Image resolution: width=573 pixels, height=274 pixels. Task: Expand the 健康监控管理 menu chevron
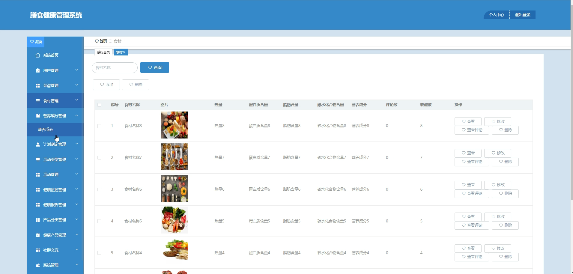point(77,189)
